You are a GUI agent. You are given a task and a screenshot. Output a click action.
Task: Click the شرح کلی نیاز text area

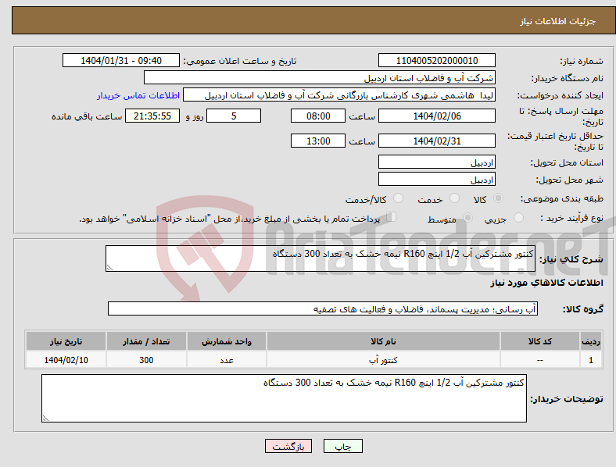(x=321, y=258)
